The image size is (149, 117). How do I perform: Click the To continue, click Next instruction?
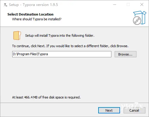[70, 46]
